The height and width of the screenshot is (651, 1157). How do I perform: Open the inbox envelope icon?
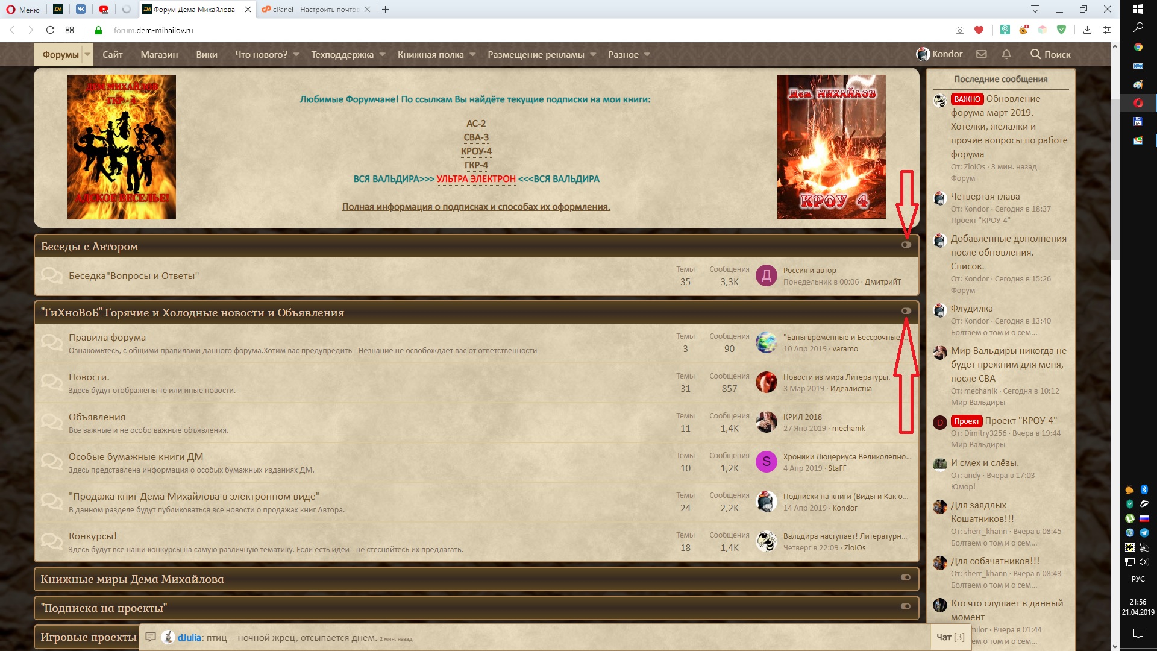coord(982,54)
